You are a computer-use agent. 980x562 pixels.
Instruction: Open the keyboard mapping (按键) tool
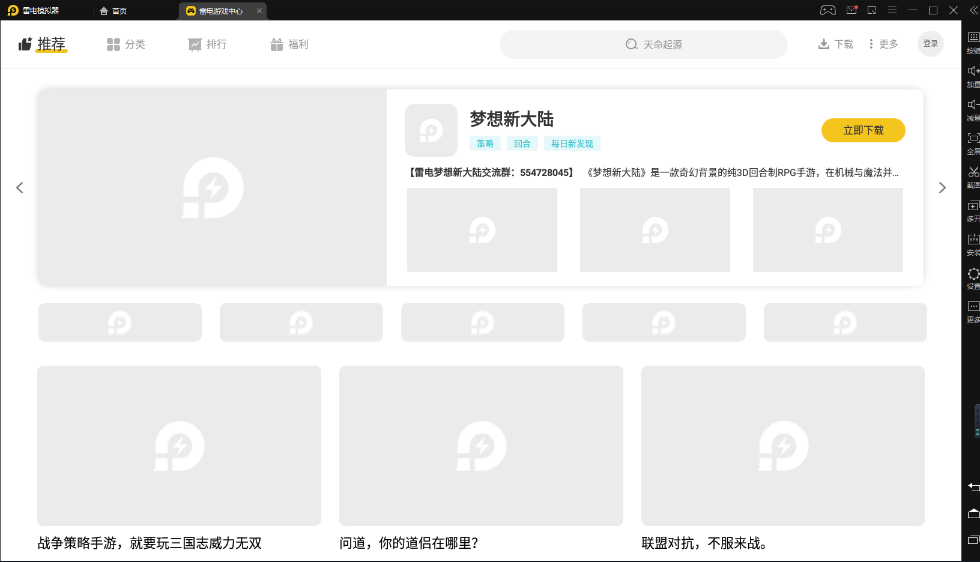973,38
